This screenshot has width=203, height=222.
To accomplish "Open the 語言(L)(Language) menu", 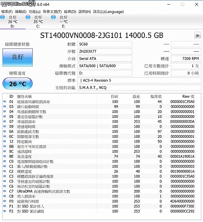I will pos(109,12).
